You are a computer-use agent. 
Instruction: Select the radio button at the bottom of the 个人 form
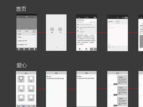coord(109,47)
